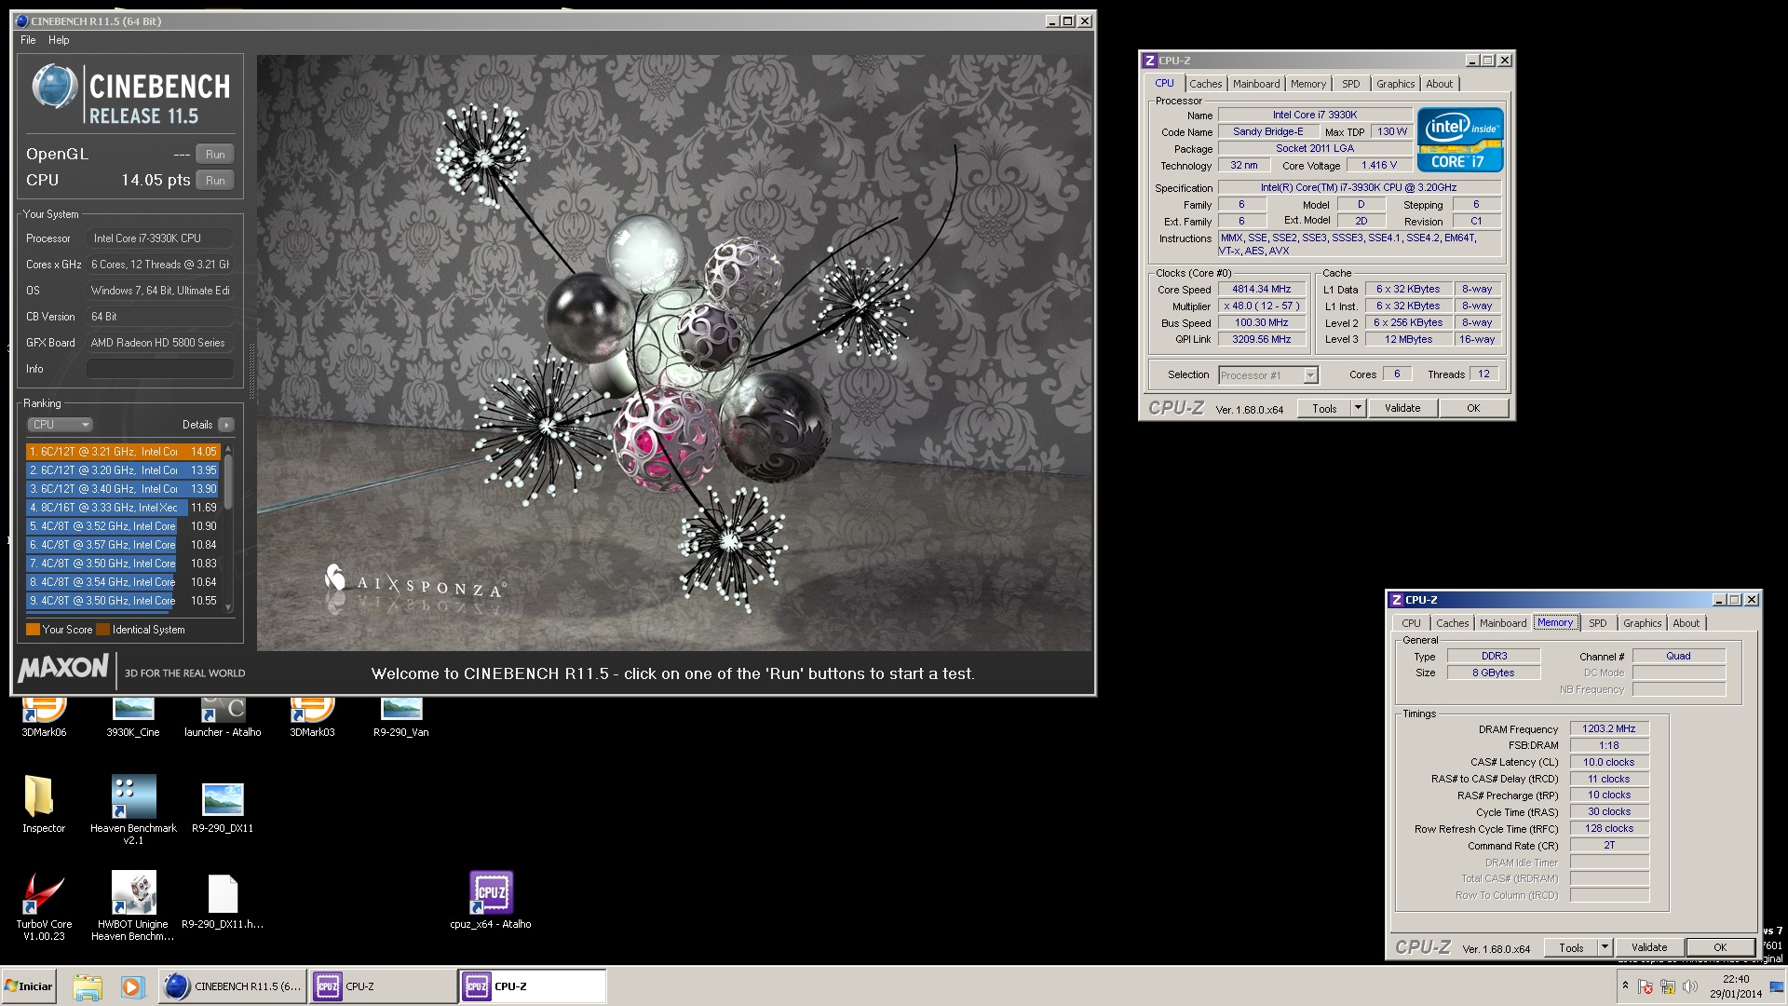
Task: Open the Cinebench File menu
Action: click(28, 40)
